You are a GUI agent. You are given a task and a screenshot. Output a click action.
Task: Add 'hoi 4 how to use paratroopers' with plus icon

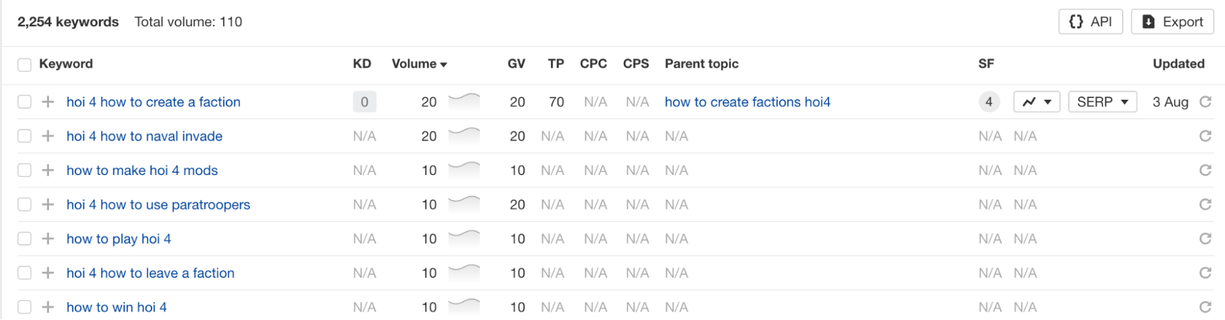tap(48, 204)
